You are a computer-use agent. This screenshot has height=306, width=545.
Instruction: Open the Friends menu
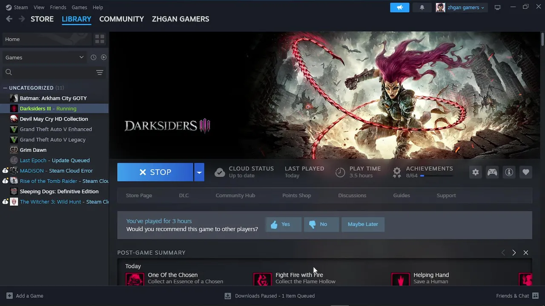point(58,7)
